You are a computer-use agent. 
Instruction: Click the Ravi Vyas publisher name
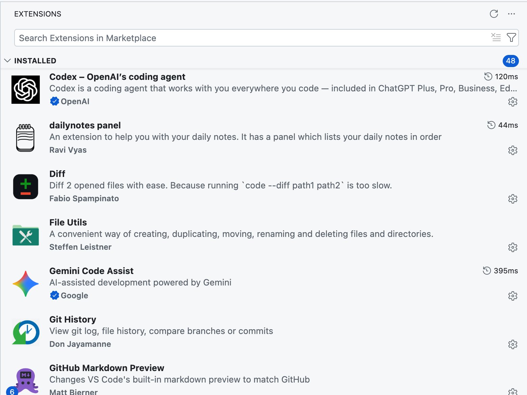coord(68,150)
